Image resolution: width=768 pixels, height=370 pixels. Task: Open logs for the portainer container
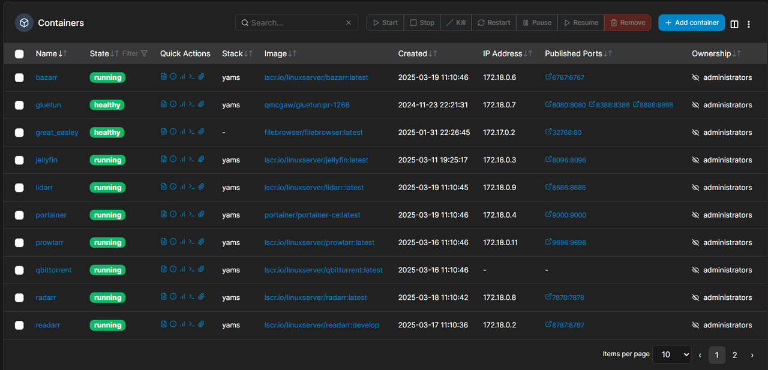pyautogui.click(x=164, y=215)
